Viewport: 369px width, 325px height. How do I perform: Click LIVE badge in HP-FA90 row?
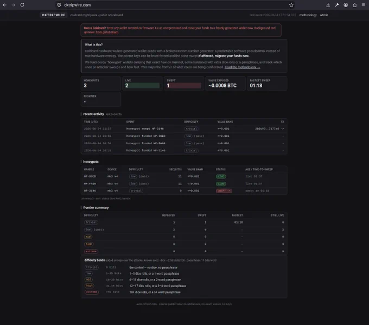click(221, 183)
